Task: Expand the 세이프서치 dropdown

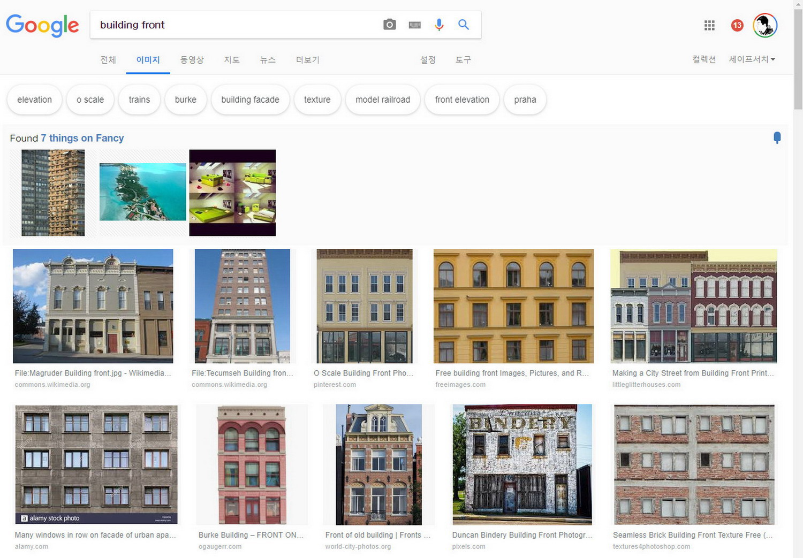Action: click(x=752, y=59)
